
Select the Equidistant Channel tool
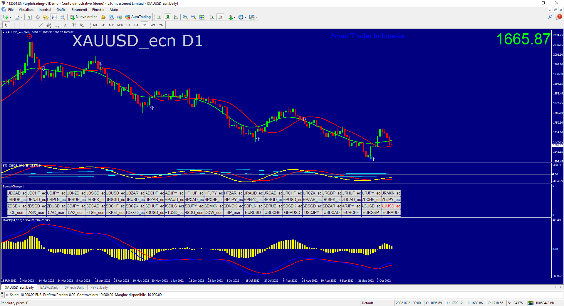click(x=49, y=25)
